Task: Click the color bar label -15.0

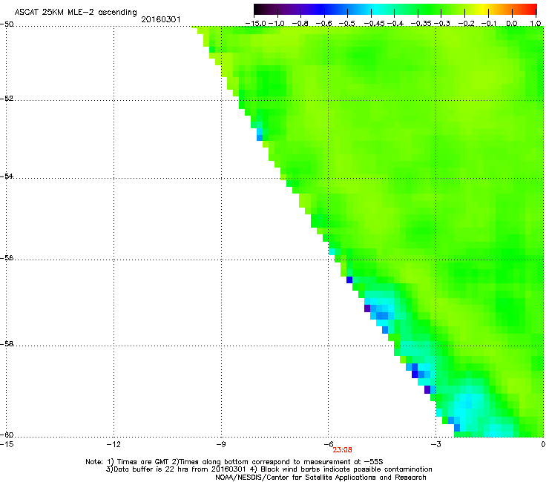Action: coord(256,24)
